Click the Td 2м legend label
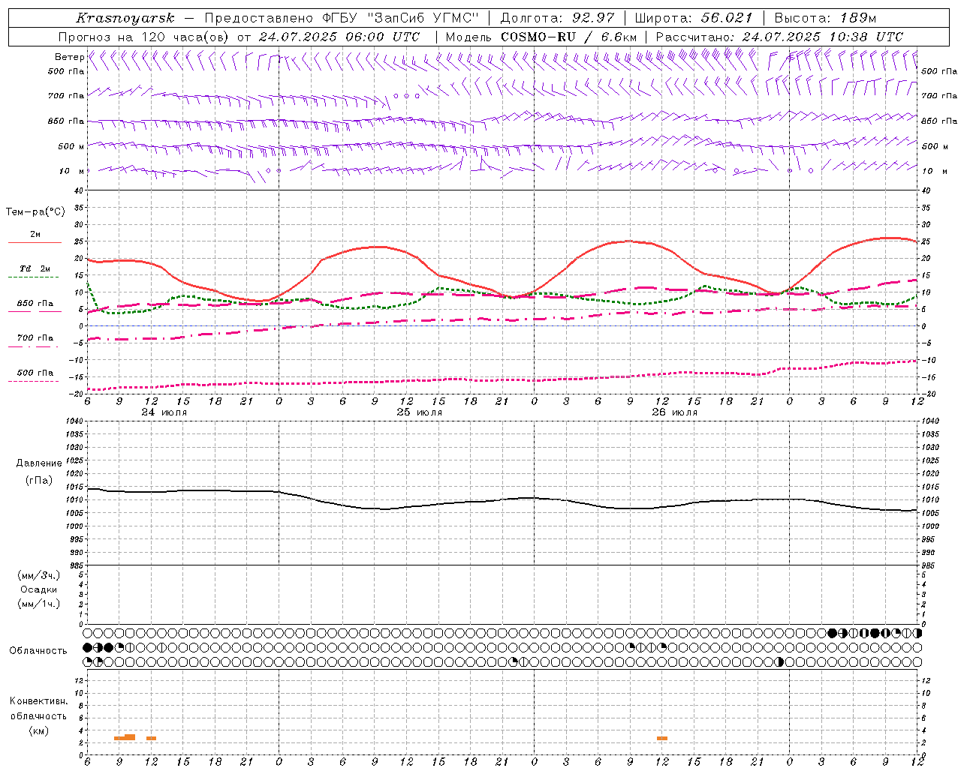Image resolution: width=961 pixels, height=768 pixels. [x=35, y=268]
